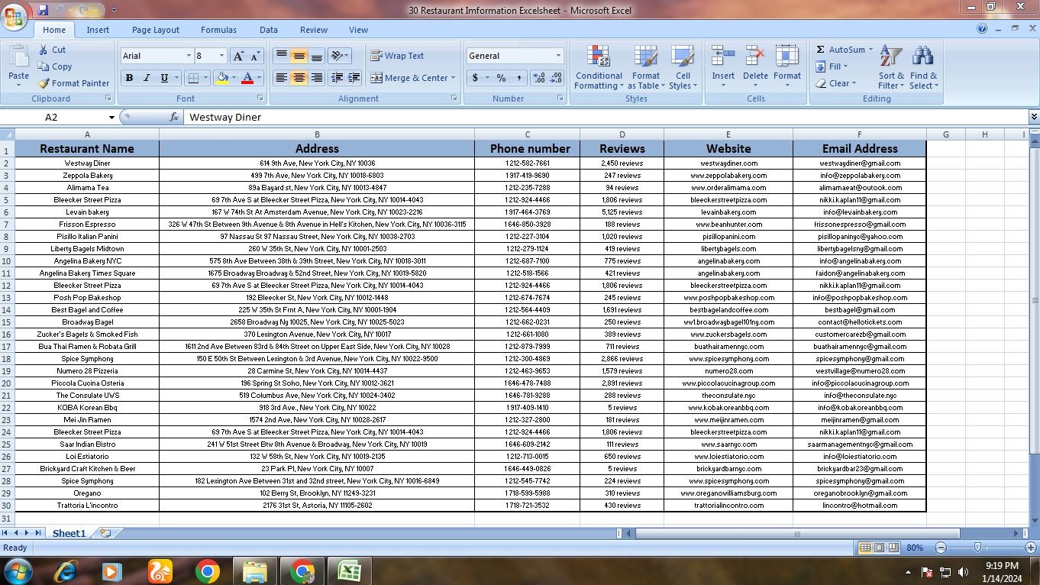
Task: Apply Percent Style format
Action: click(x=501, y=78)
